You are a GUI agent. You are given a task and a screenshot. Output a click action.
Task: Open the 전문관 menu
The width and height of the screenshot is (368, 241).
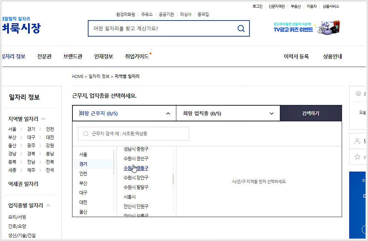pos(44,56)
